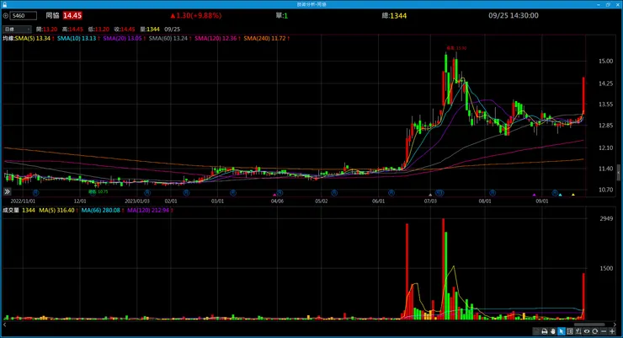Select the blue arrow pointer tool
This screenshot has height=338, width=623.
pyautogui.click(x=562, y=331)
